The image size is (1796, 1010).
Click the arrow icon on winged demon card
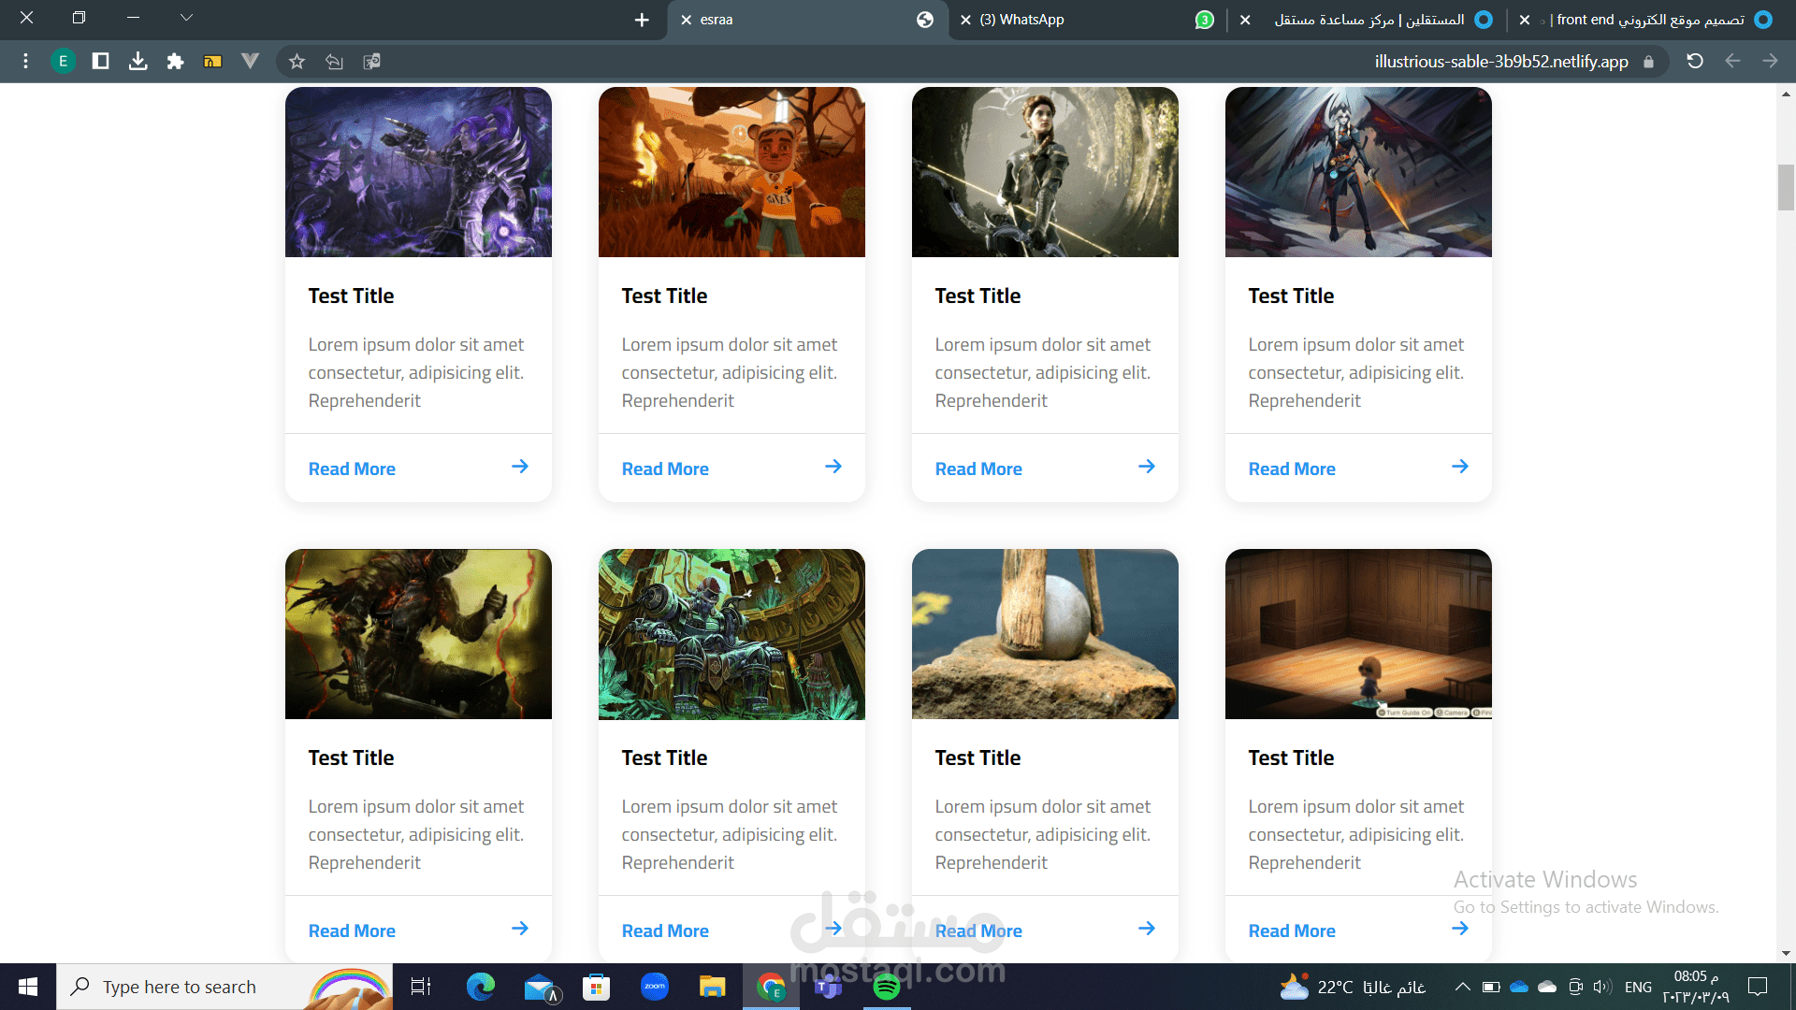1460,467
